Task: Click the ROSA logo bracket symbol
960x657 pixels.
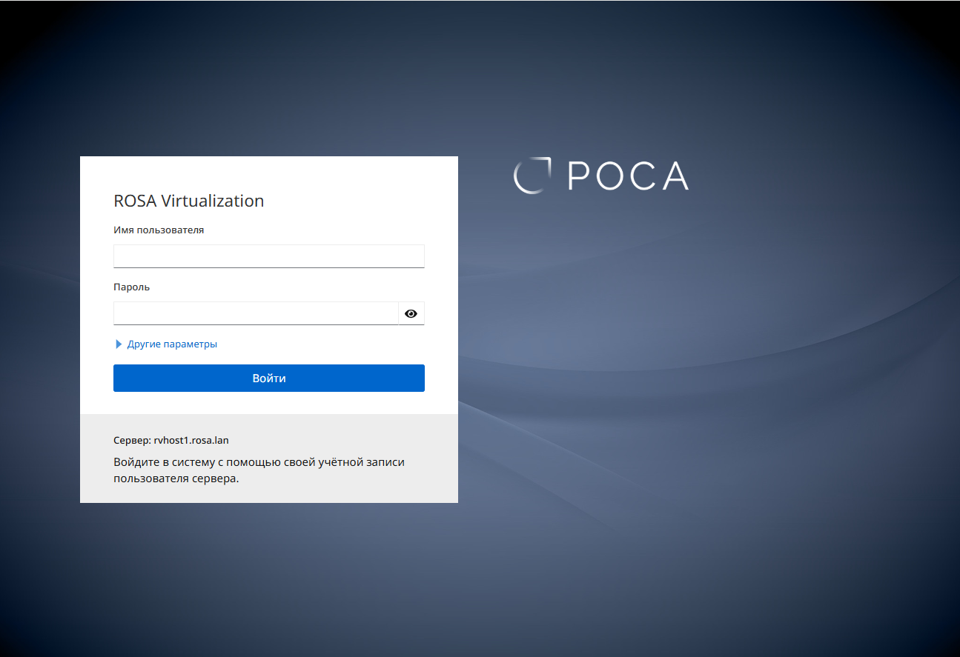Action: pyautogui.click(x=532, y=176)
